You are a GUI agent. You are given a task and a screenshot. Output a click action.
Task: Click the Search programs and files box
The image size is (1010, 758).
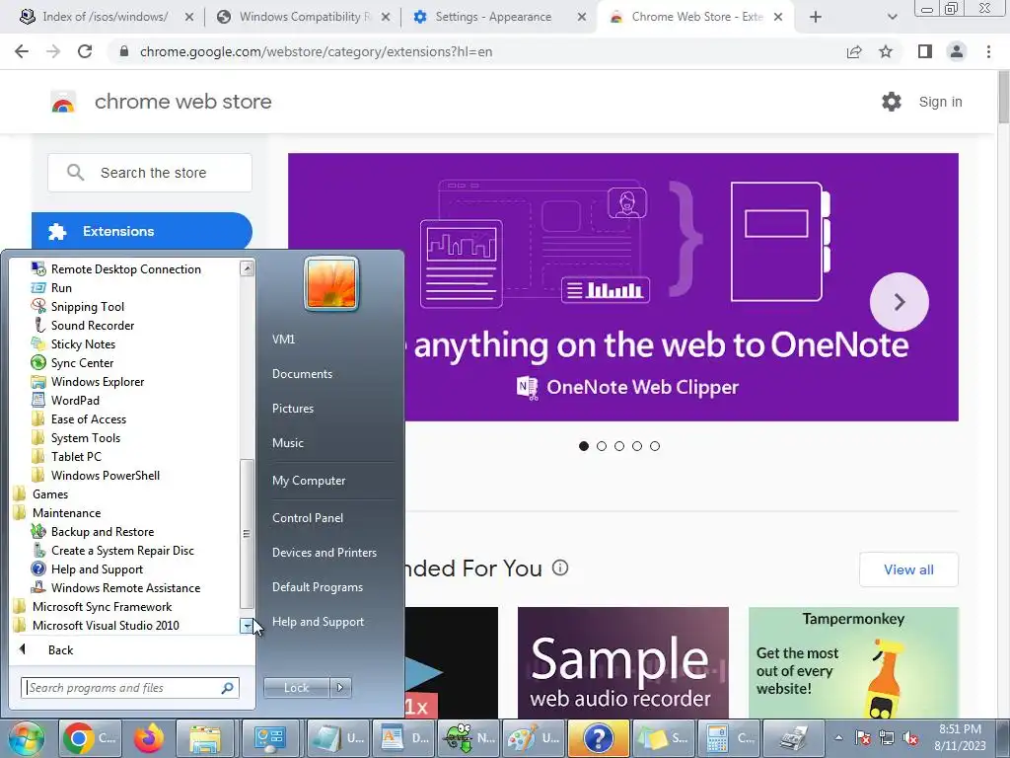129,688
